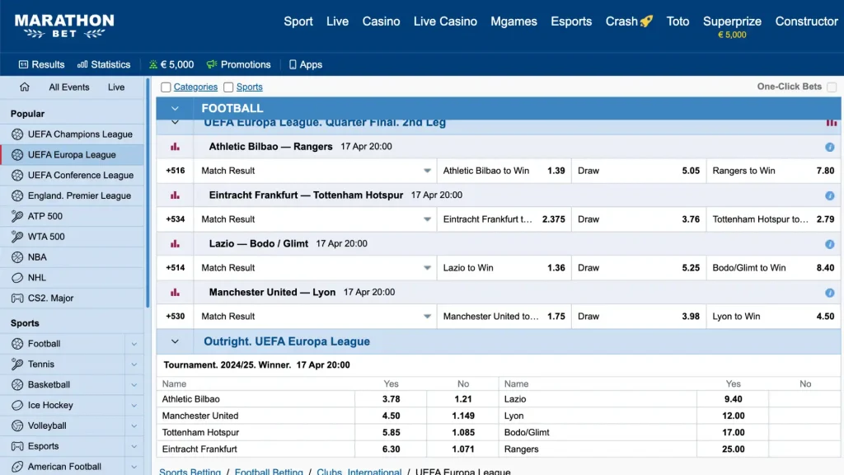The image size is (844, 475).
Task: Click the Results scoreboard icon
Action: (x=23, y=64)
